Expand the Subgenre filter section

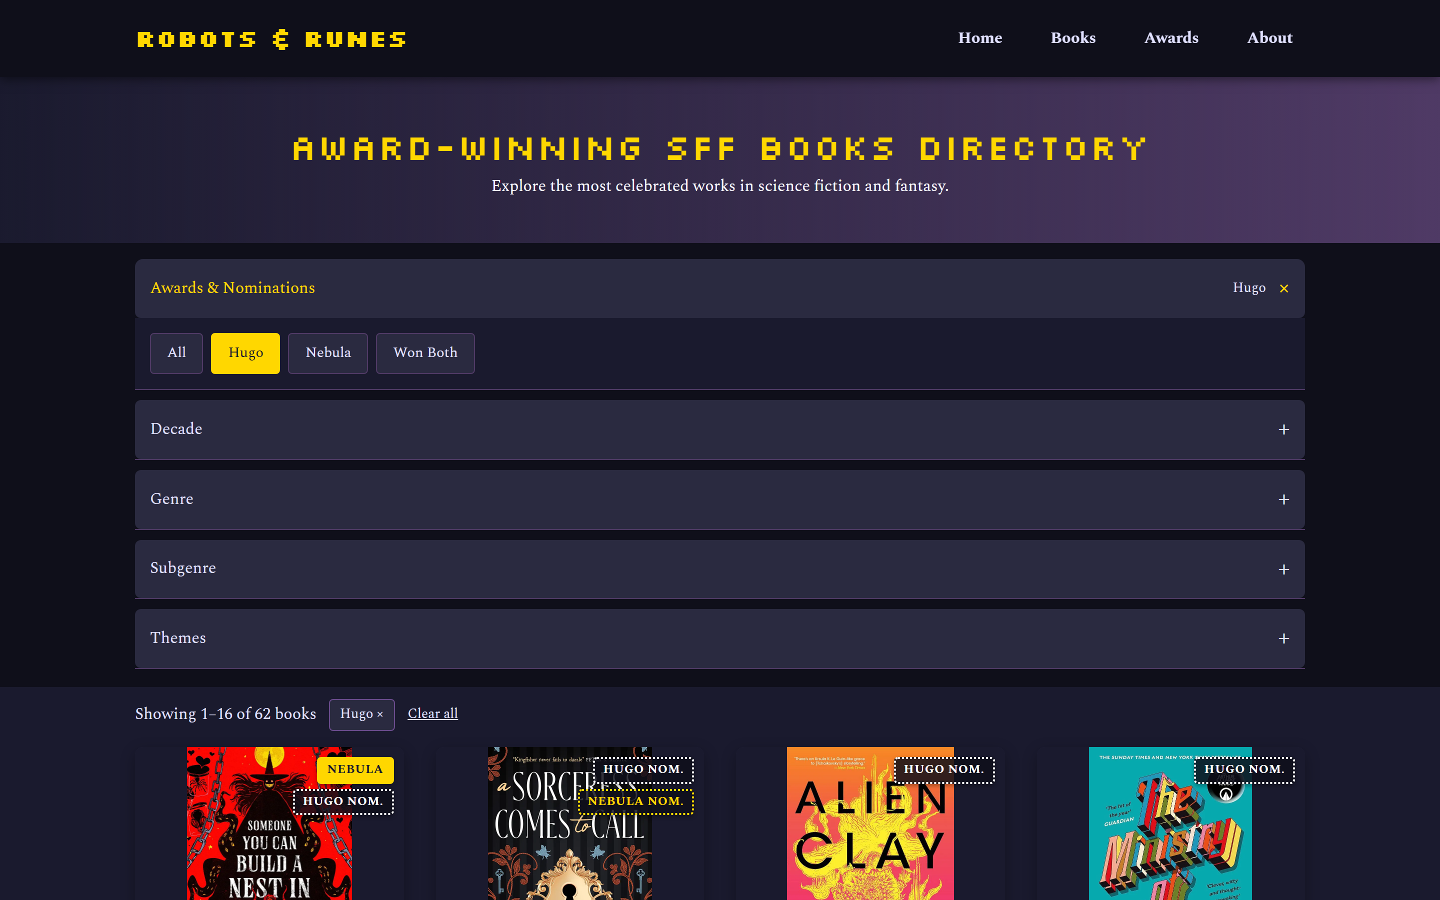click(x=719, y=569)
